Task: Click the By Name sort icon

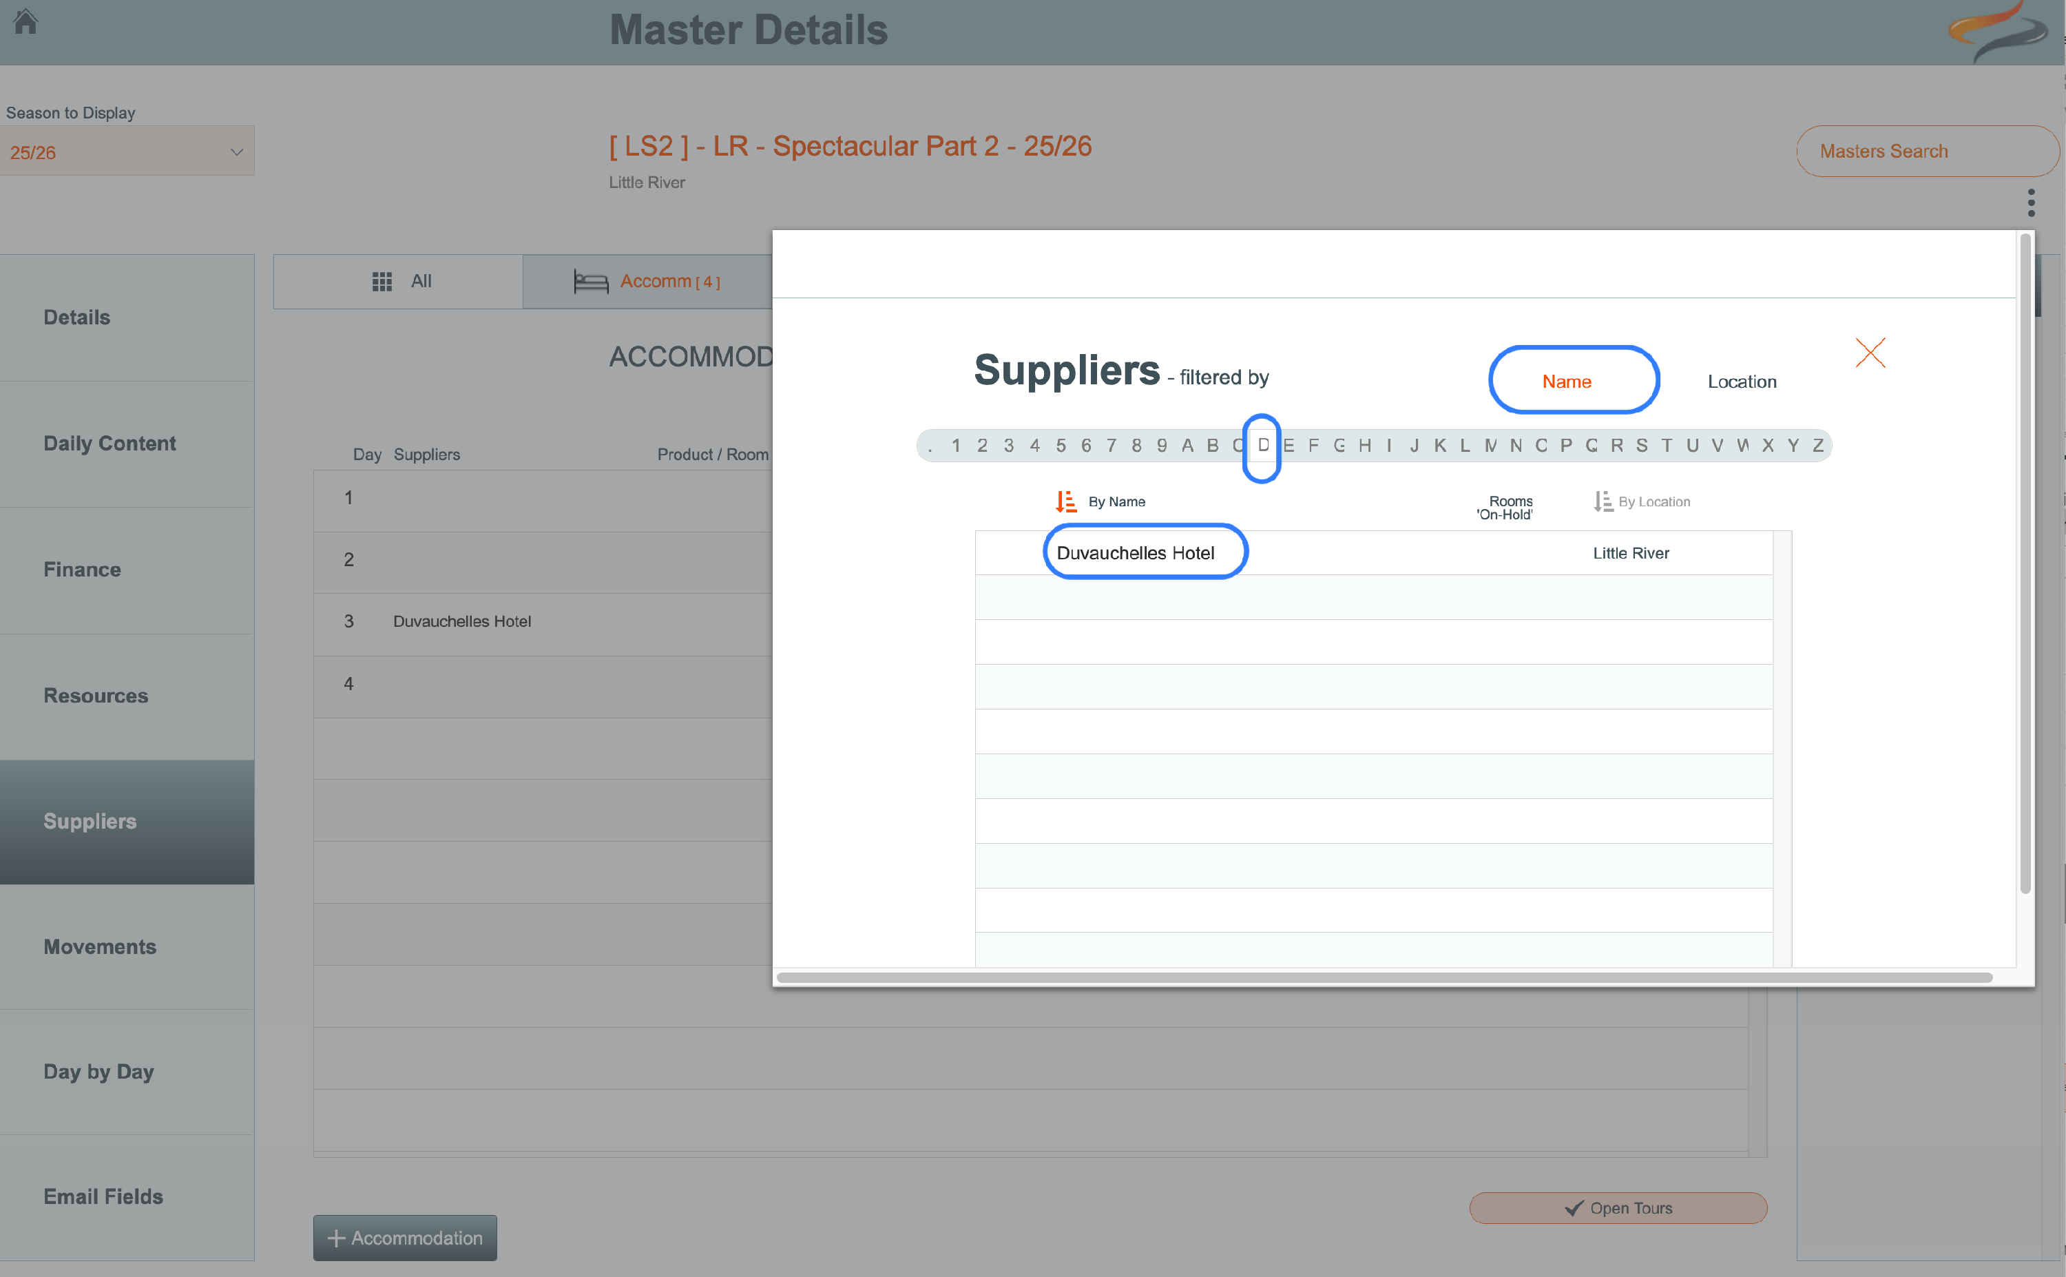Action: 1065,501
